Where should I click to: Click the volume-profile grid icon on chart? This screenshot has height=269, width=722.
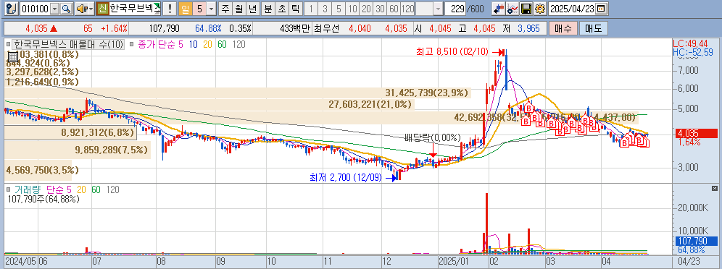click(13, 57)
